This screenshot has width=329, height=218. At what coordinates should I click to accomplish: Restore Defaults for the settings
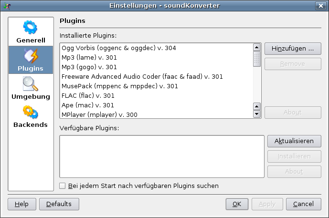coord(59,204)
